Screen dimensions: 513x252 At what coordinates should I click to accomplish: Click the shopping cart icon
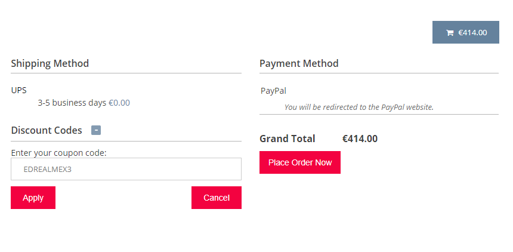[x=450, y=33]
